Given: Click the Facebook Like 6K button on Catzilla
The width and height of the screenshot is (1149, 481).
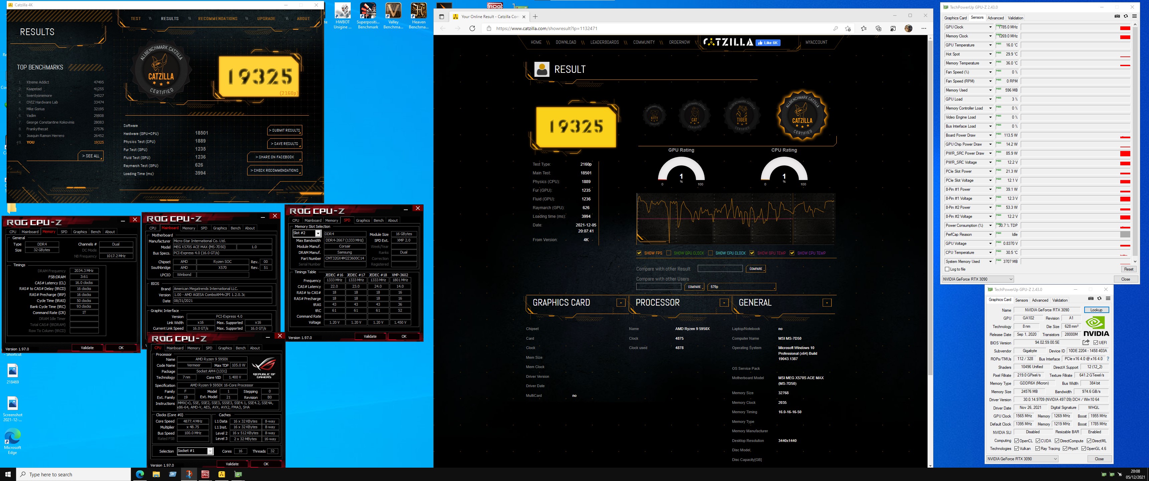Looking at the screenshot, I should coord(768,43).
